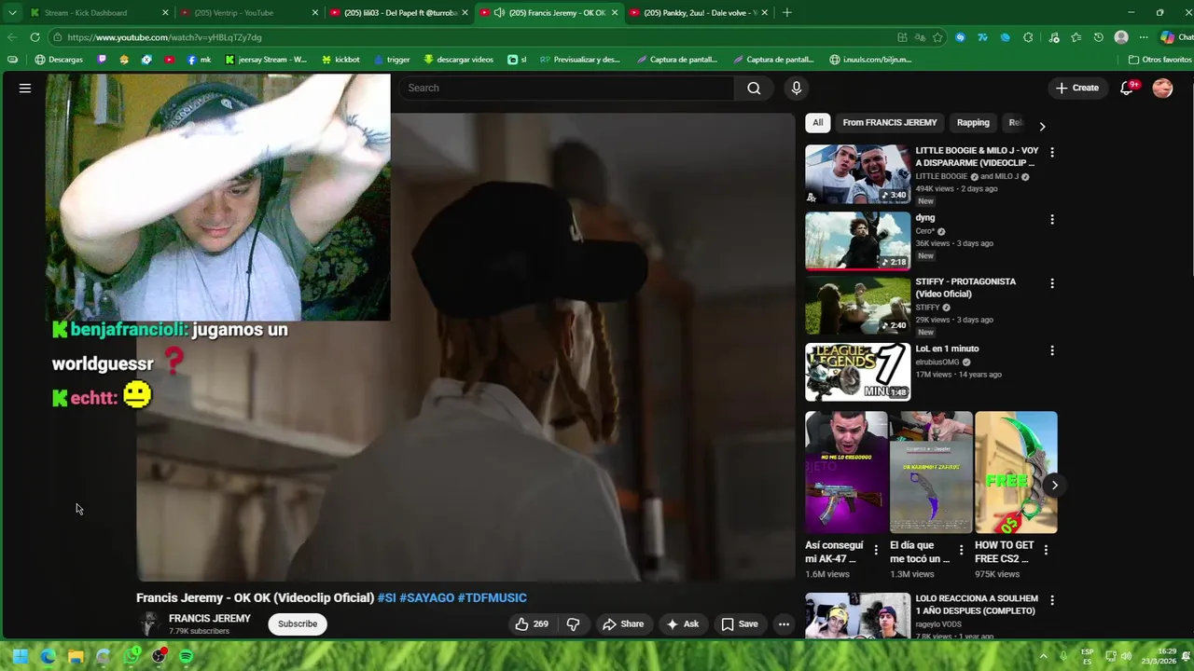Open options for LITTLE BOOGIE & MILO J video

pyautogui.click(x=1052, y=152)
